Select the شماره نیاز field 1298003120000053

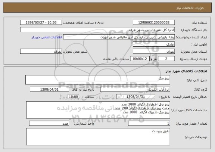(154, 22)
